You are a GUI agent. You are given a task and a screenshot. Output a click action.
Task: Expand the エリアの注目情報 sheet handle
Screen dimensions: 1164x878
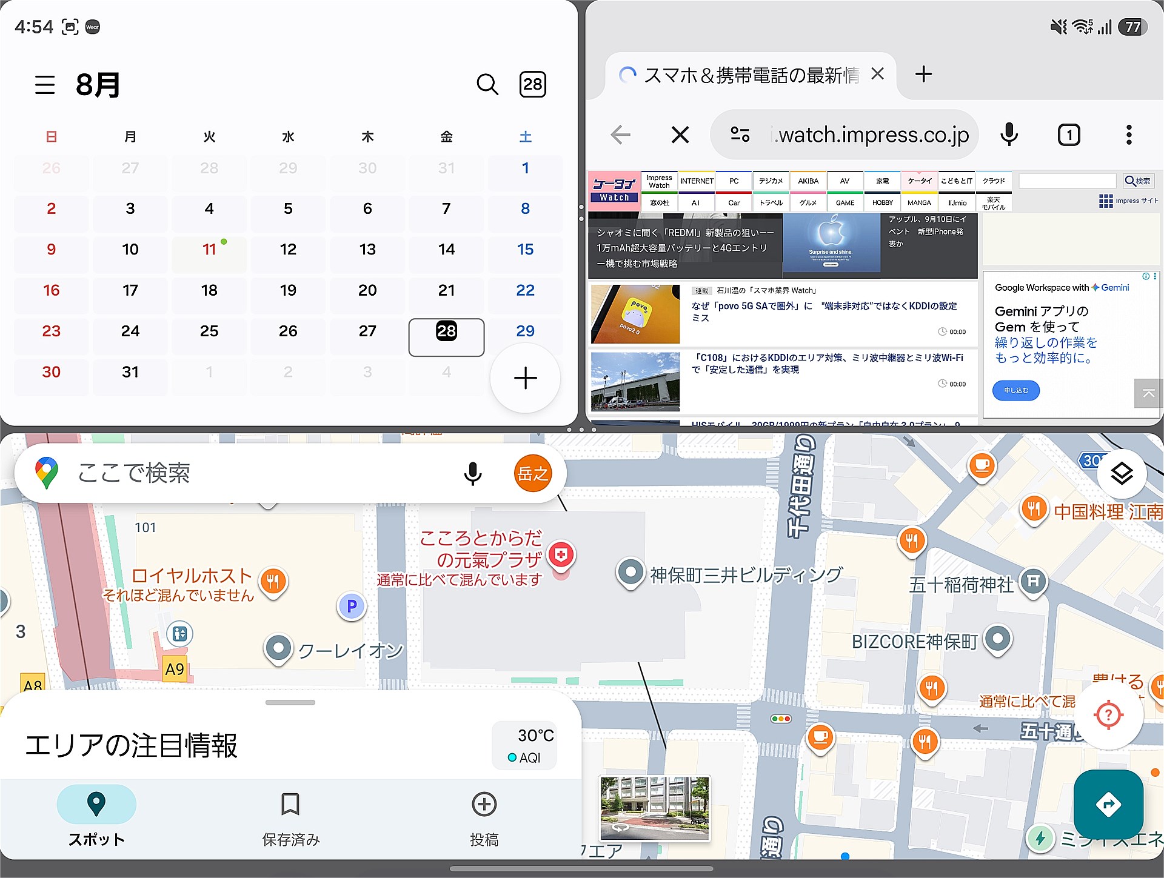pos(290,702)
